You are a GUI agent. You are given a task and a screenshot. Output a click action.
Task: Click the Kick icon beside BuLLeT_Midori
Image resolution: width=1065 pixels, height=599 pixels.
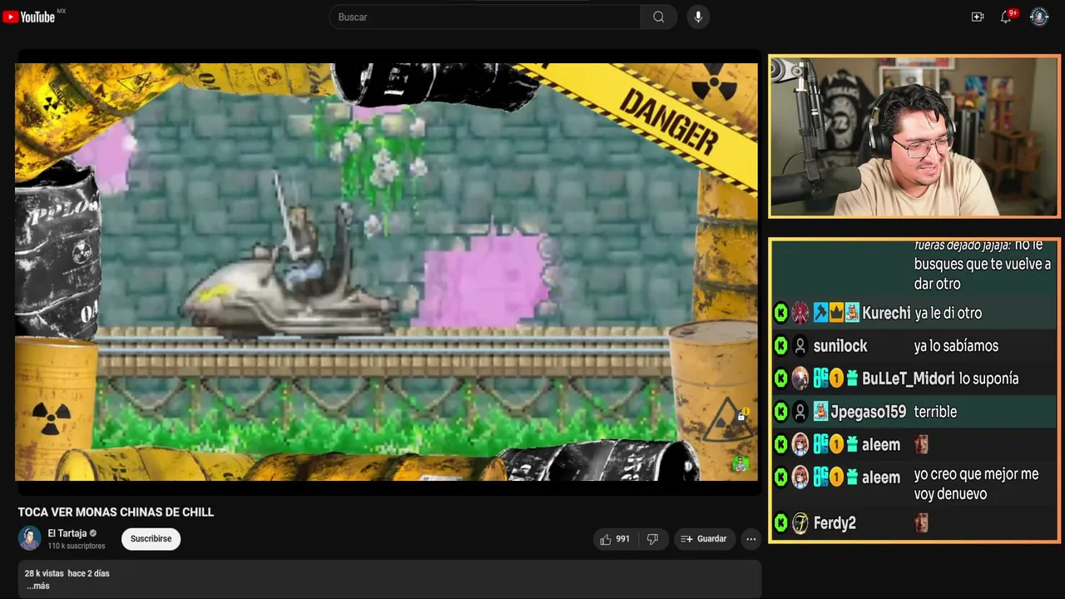tap(780, 379)
